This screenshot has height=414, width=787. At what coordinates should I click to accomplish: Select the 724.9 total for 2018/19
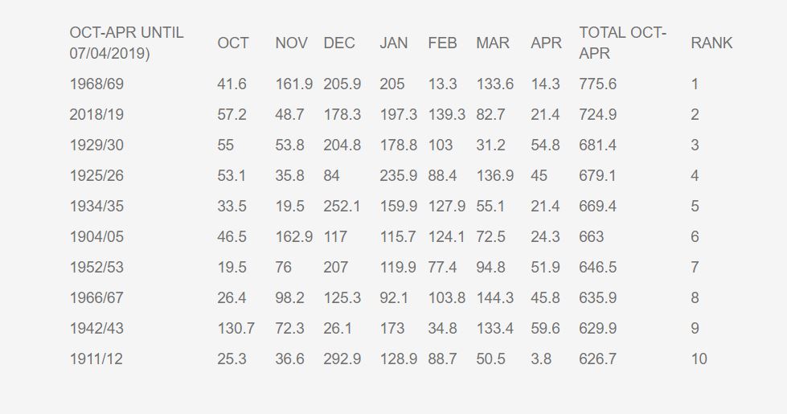click(597, 115)
